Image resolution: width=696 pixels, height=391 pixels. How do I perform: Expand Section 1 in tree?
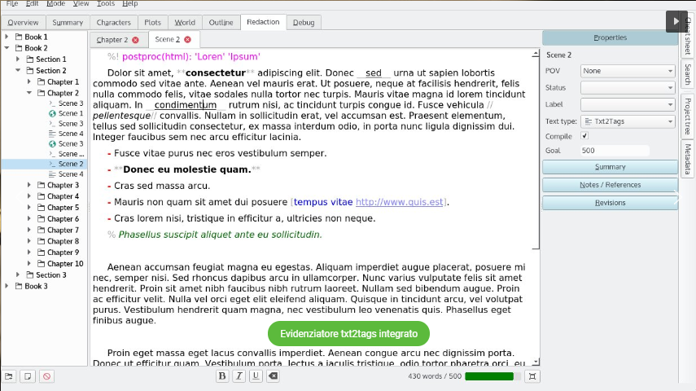tap(18, 59)
